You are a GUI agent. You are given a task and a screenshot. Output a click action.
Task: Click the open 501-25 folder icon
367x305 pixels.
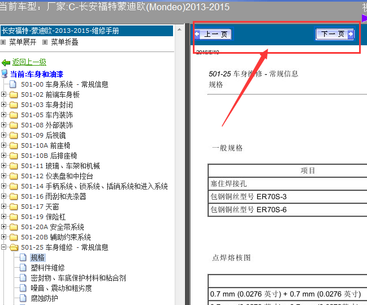[14, 247]
